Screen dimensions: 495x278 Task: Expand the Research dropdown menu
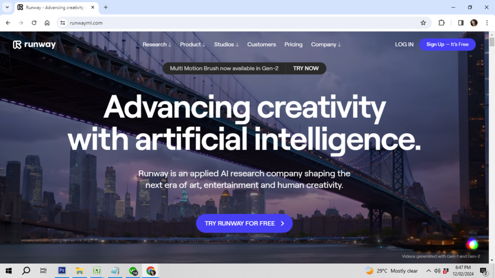pos(157,44)
